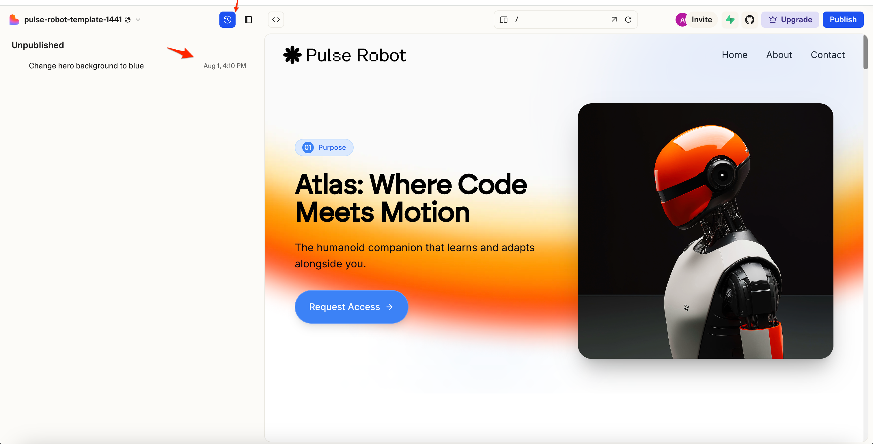Click the globe visibility icon beside project name
The image size is (873, 444).
point(128,20)
